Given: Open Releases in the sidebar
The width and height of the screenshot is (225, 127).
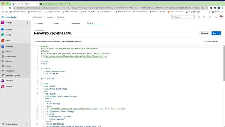Looking at the screenshot, I should click(9, 61).
